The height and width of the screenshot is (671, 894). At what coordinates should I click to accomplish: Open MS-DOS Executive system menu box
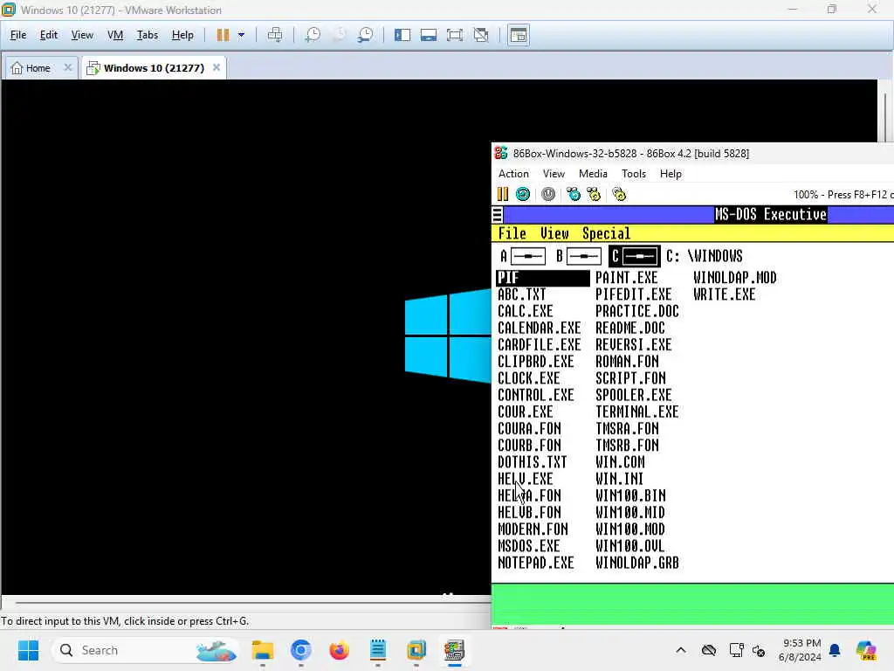pos(497,215)
